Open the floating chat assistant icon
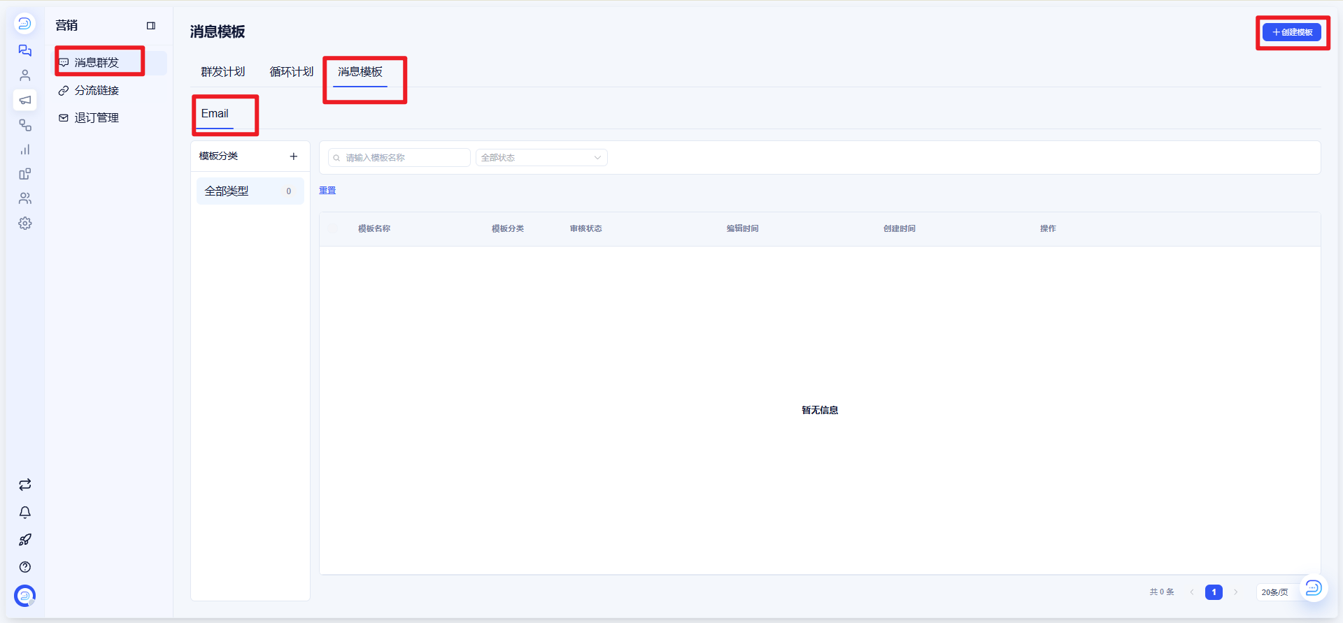Viewport: 1343px width, 623px height. [x=1314, y=587]
